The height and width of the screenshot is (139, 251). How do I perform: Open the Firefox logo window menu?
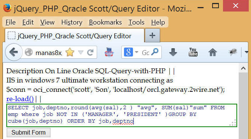pyautogui.click(x=7, y=8)
